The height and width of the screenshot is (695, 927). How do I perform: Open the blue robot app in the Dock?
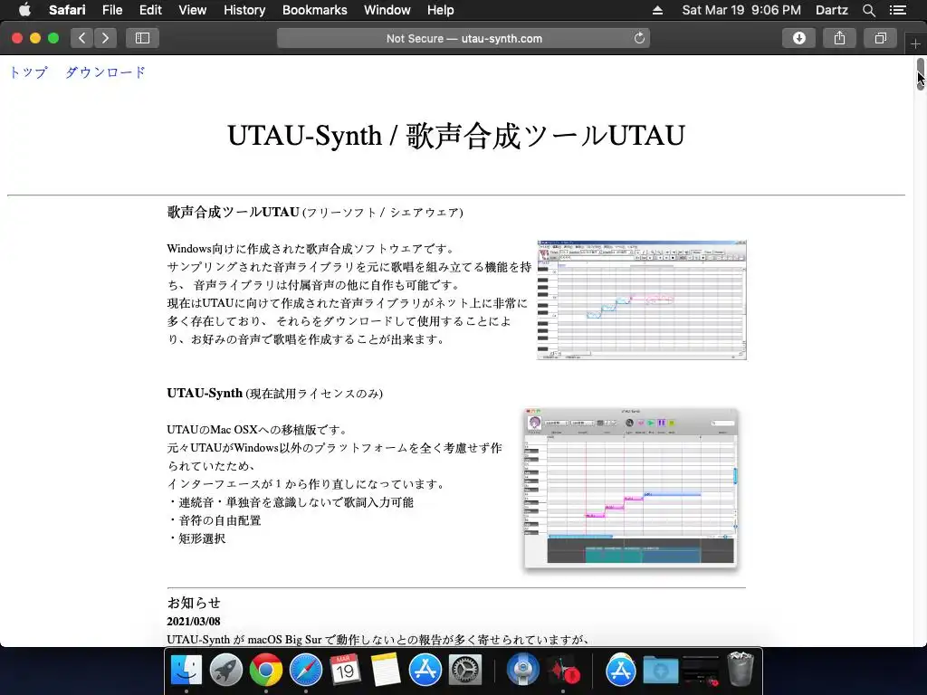pos(522,670)
